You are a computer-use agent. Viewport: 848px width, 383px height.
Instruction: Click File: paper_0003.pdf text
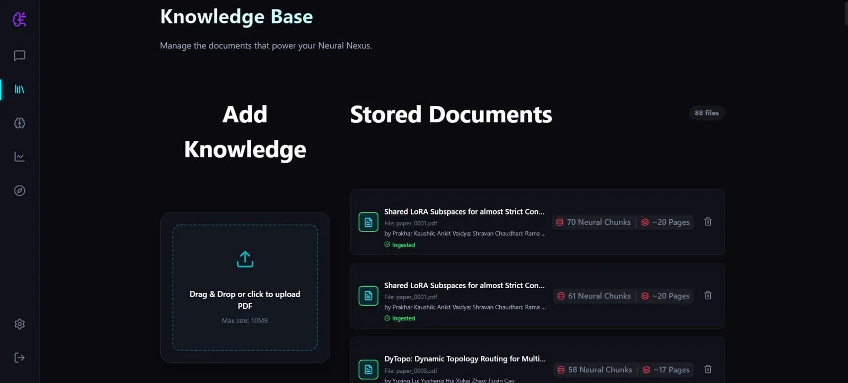pyautogui.click(x=411, y=371)
